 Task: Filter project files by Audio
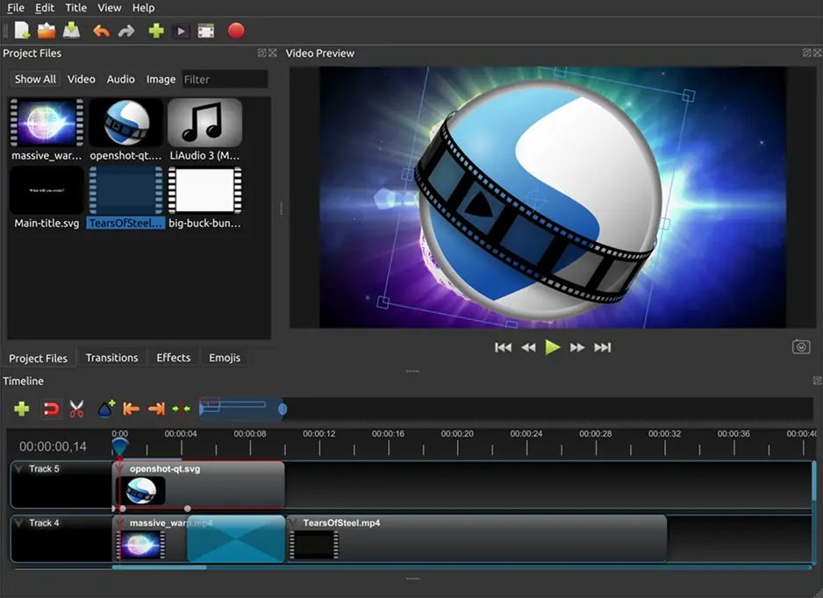[x=121, y=79]
